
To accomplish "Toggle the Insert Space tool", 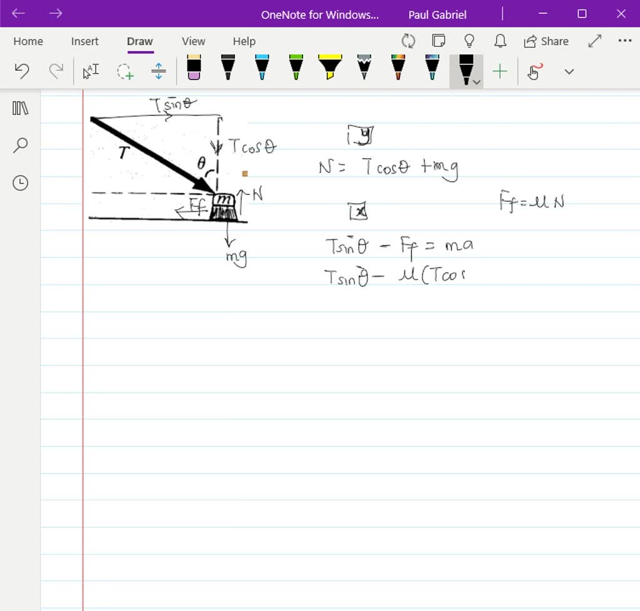I will 158,71.
